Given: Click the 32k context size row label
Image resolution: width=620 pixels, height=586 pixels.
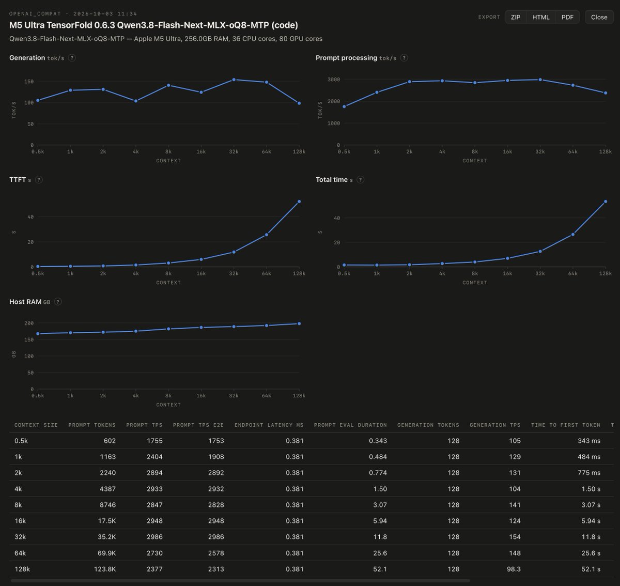Looking at the screenshot, I should pyautogui.click(x=20, y=537).
